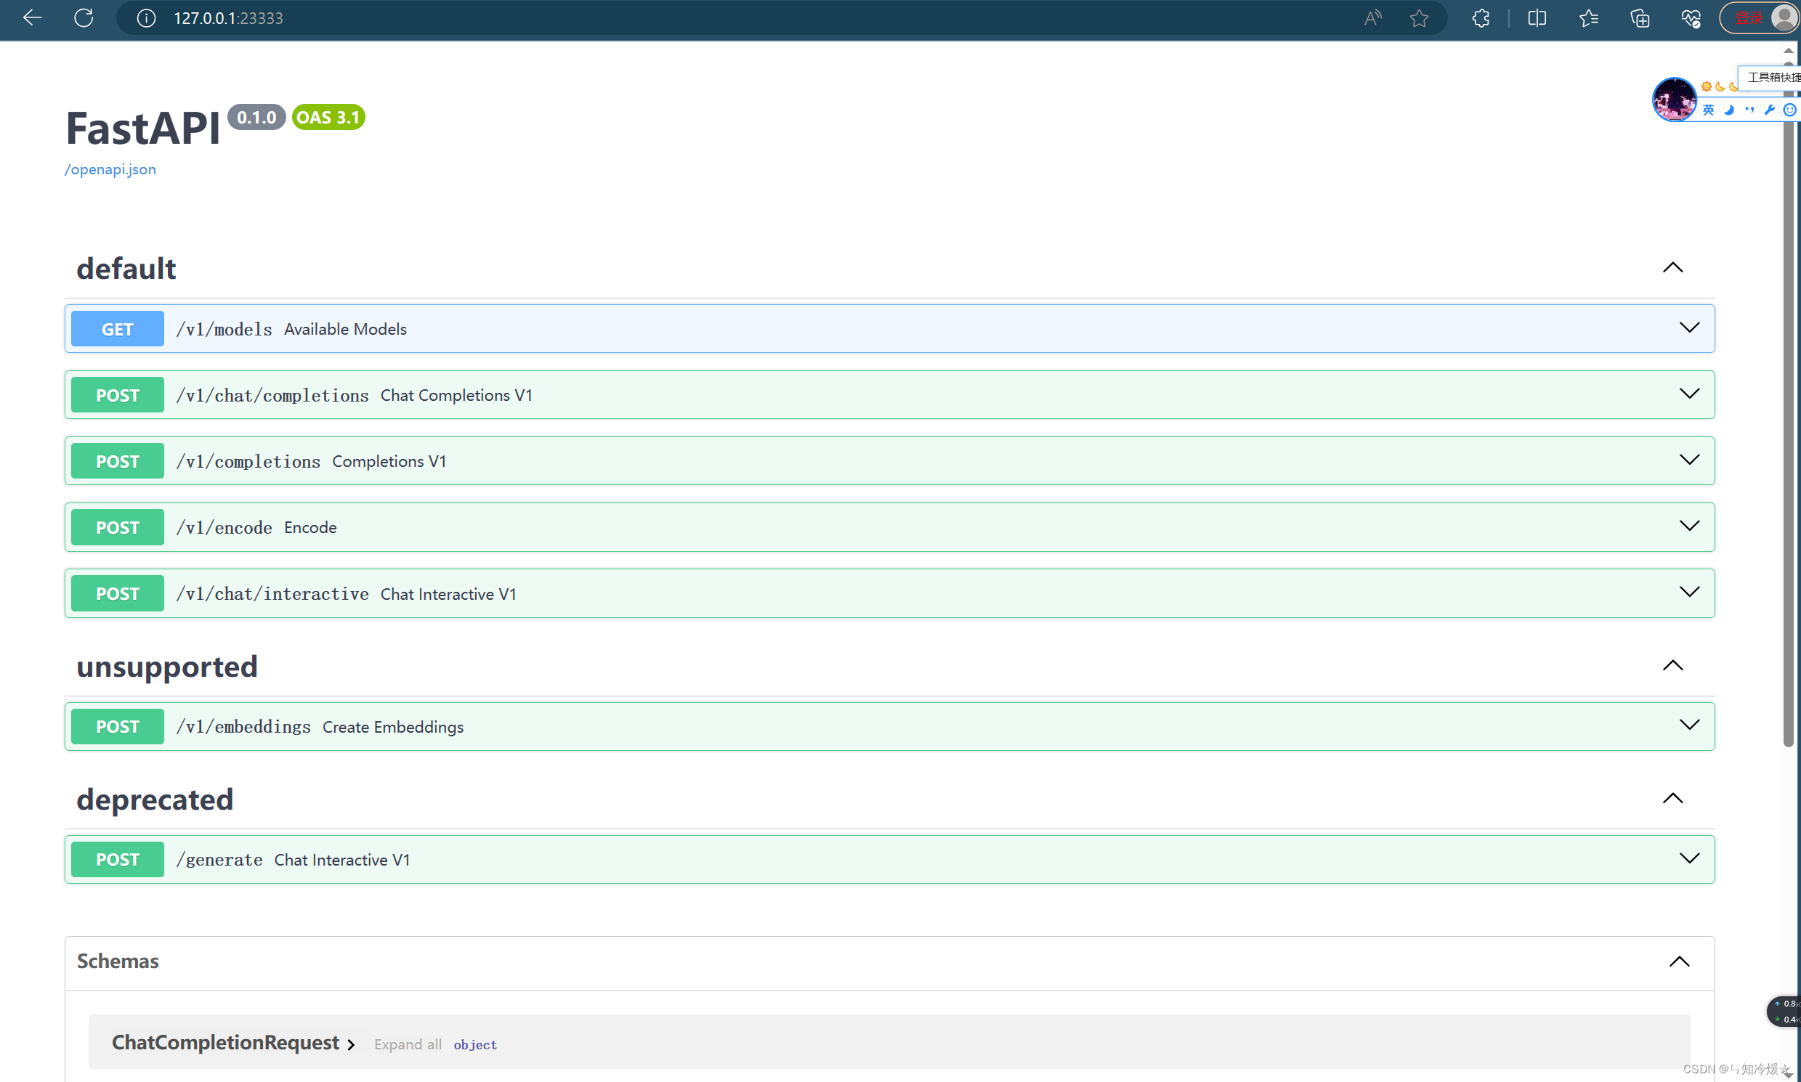The height and width of the screenshot is (1082, 1801).
Task: Click Expand all for ChatCompletionRequest
Action: click(x=408, y=1044)
